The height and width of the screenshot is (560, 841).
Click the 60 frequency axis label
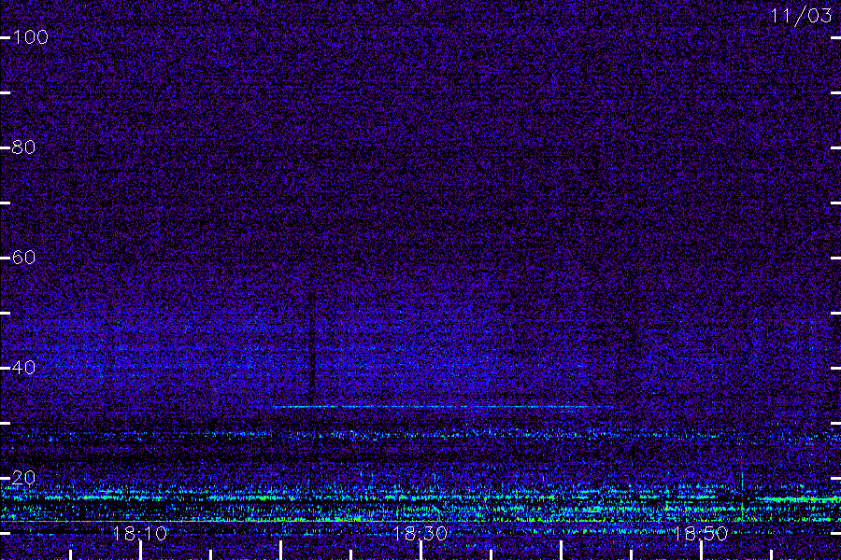point(23,258)
